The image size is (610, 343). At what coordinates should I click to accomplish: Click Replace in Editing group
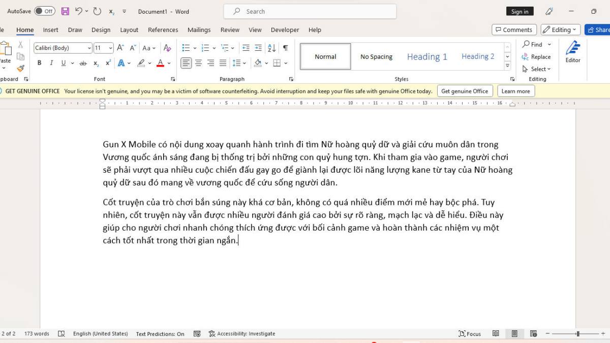[537, 57]
